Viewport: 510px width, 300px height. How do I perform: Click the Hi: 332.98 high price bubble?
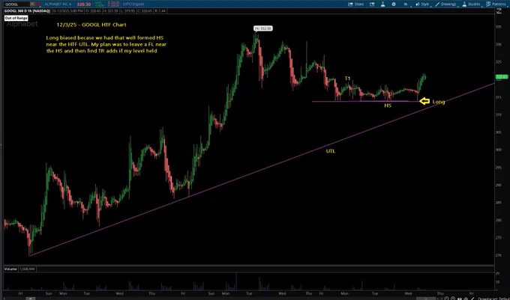pyautogui.click(x=262, y=28)
